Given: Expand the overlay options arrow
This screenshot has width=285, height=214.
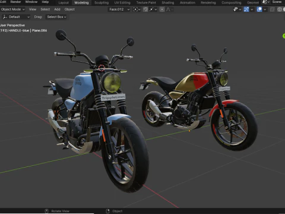Looking at the screenshot, I should (265, 10).
